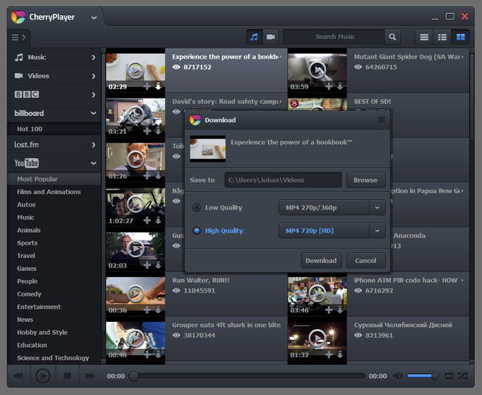Adjust the volume slider
The width and height of the screenshot is (482, 395).
423,376
